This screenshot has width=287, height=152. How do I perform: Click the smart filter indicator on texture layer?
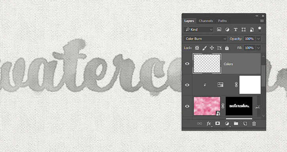258,107
